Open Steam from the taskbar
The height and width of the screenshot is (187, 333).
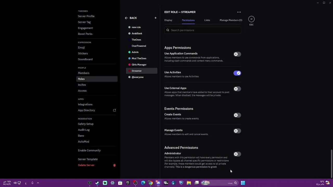coord(97,183)
